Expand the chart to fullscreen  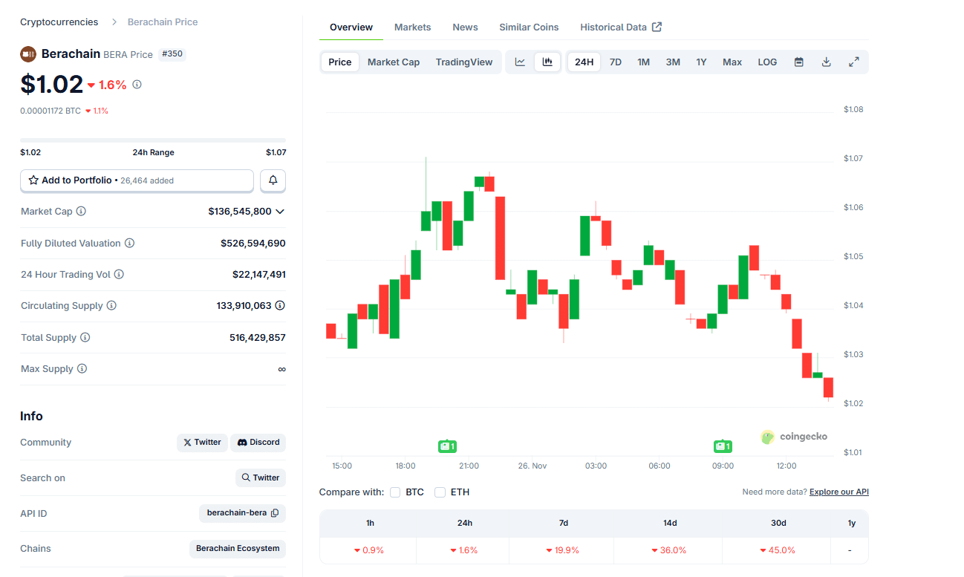coord(854,62)
